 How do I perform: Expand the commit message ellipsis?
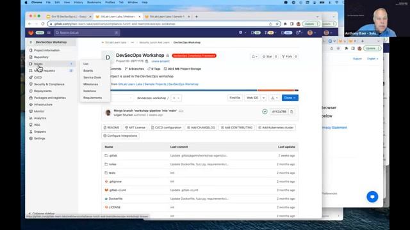coord(181,111)
